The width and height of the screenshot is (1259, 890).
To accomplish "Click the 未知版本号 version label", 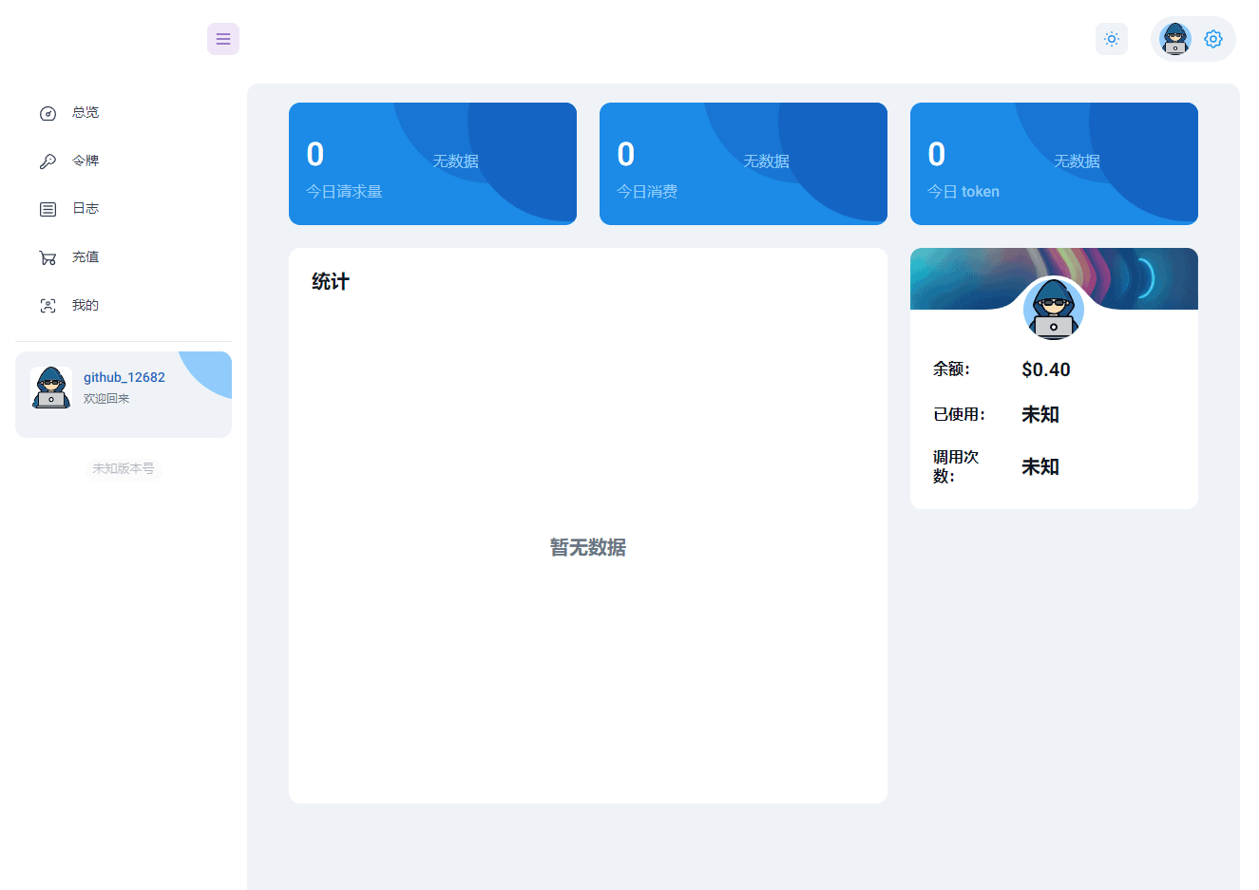I will point(124,468).
